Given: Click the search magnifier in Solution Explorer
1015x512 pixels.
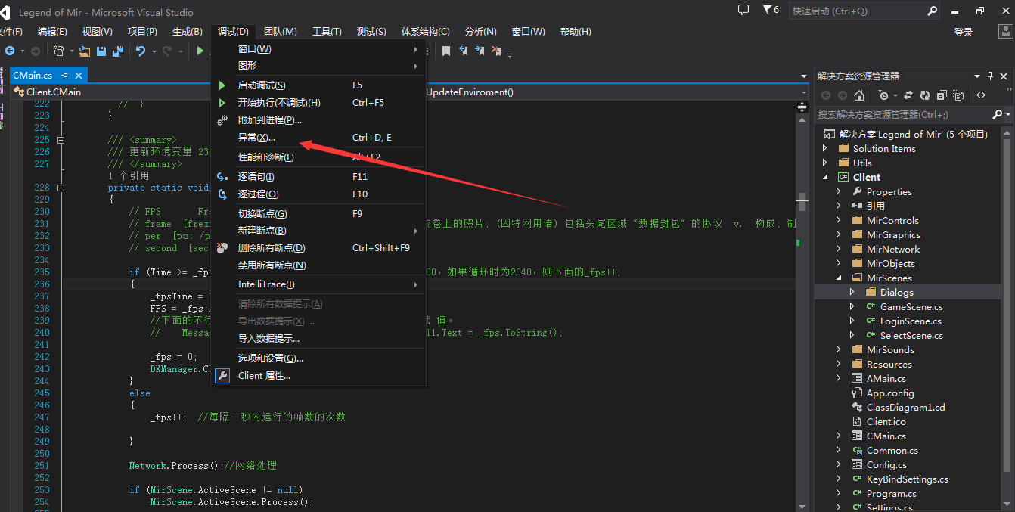Looking at the screenshot, I should [997, 115].
